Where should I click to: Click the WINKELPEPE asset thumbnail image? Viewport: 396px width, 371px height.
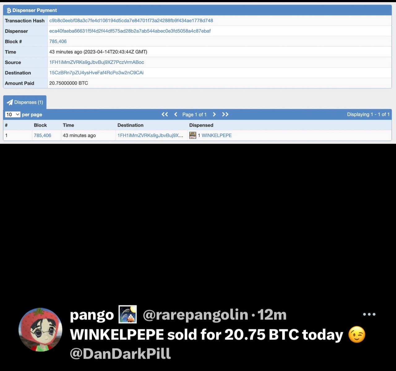[193, 135]
